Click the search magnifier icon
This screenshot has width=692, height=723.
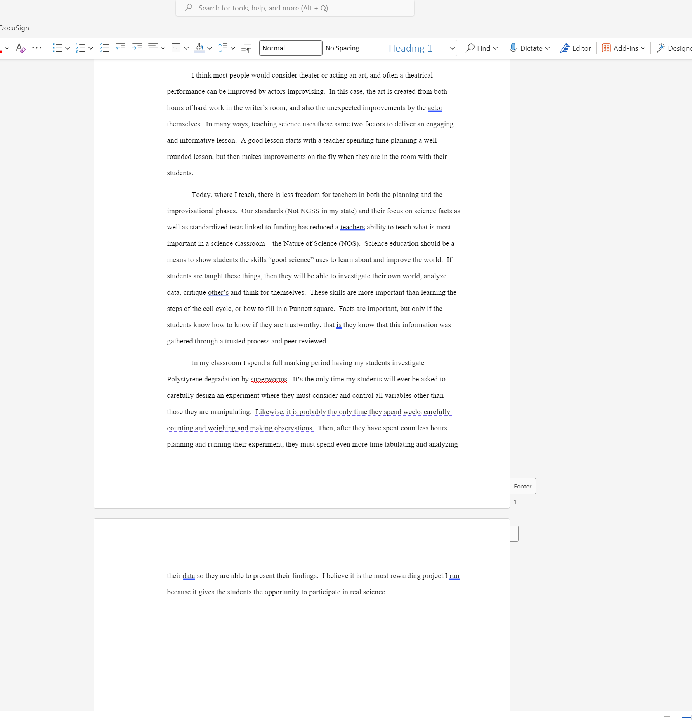[188, 8]
